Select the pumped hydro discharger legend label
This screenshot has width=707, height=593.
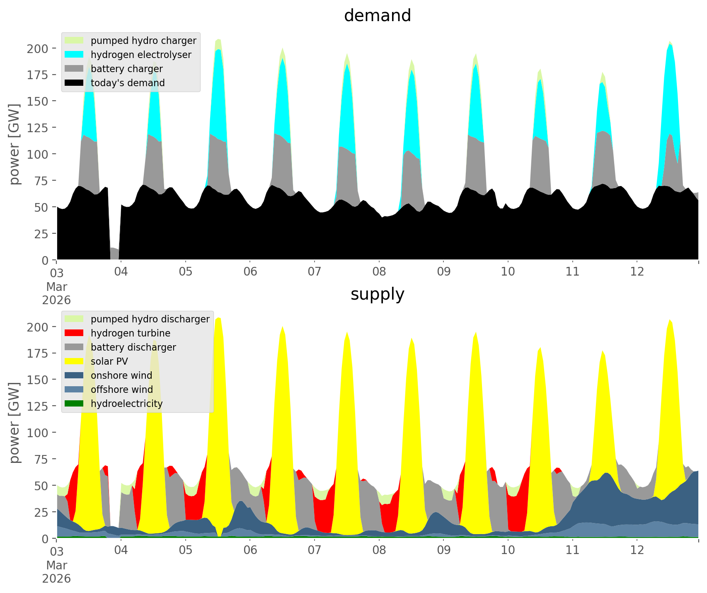(x=150, y=319)
